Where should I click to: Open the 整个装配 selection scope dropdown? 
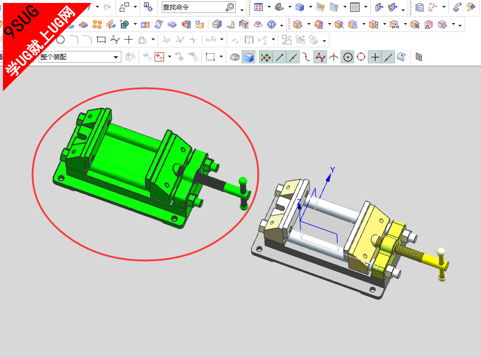point(80,57)
